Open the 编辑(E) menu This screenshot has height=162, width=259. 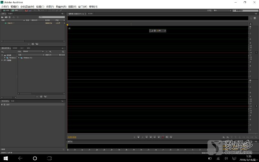click(x=15, y=6)
